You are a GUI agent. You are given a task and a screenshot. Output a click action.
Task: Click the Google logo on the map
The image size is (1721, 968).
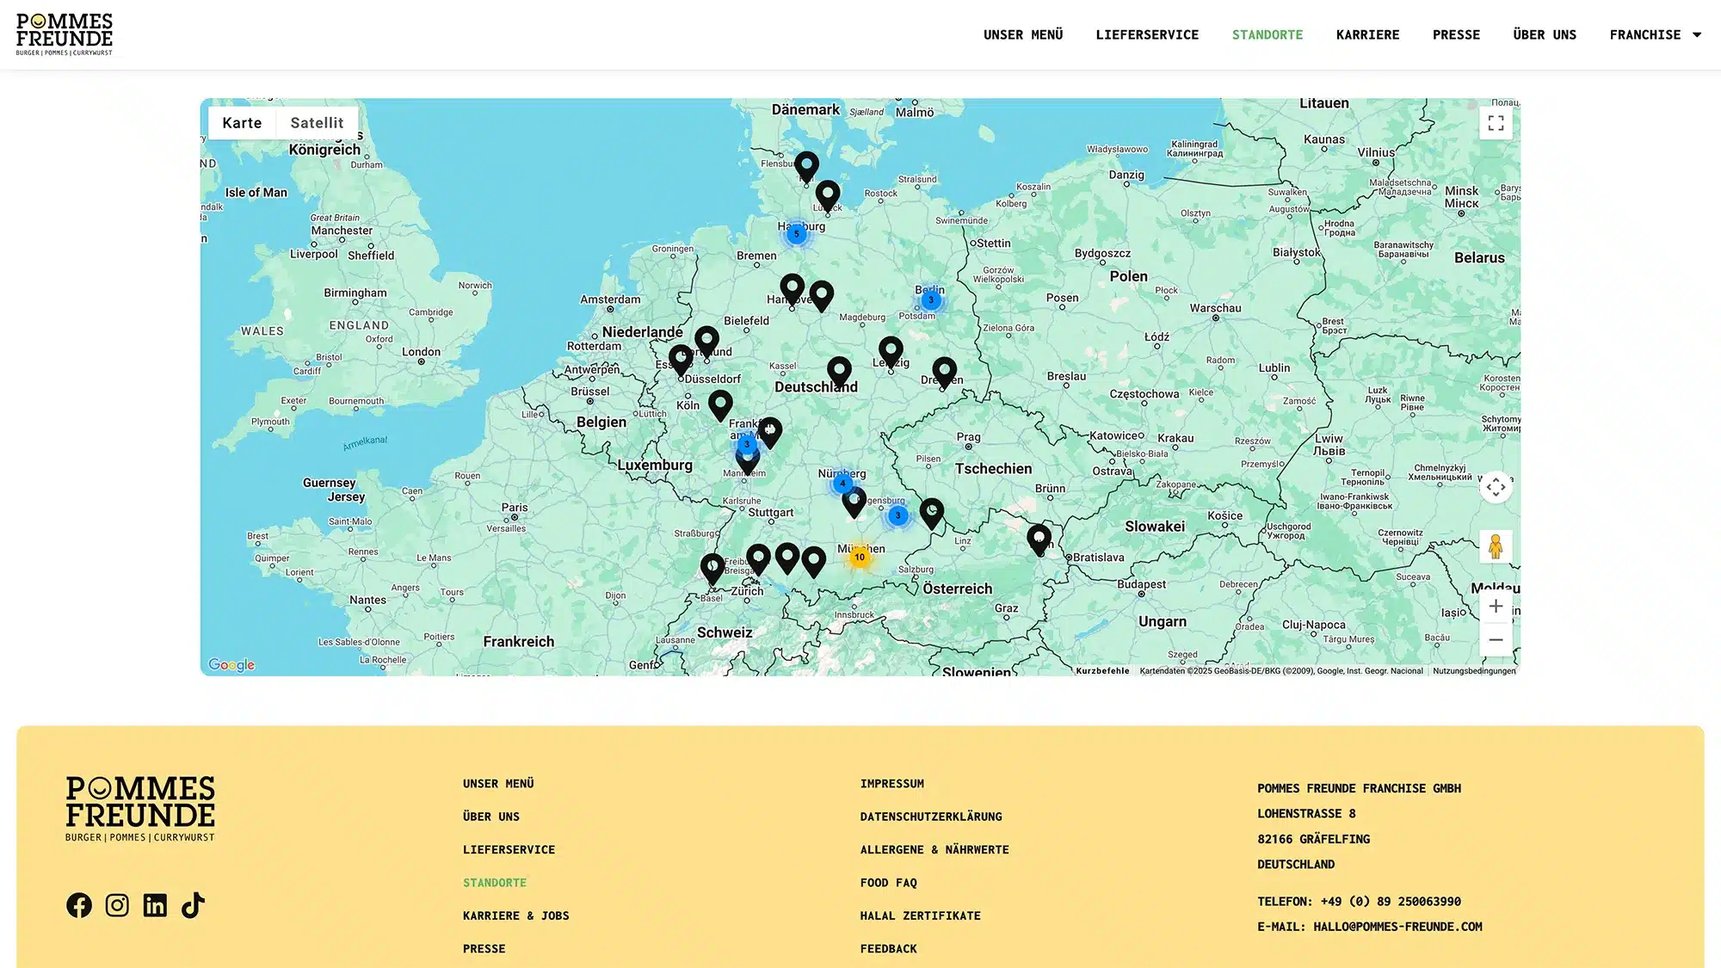231,664
